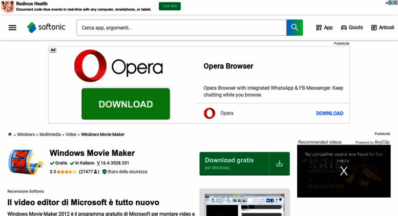Viewport: 398px width, 216px height.
Task: Click the (27477) user votes count
Action: point(89,172)
